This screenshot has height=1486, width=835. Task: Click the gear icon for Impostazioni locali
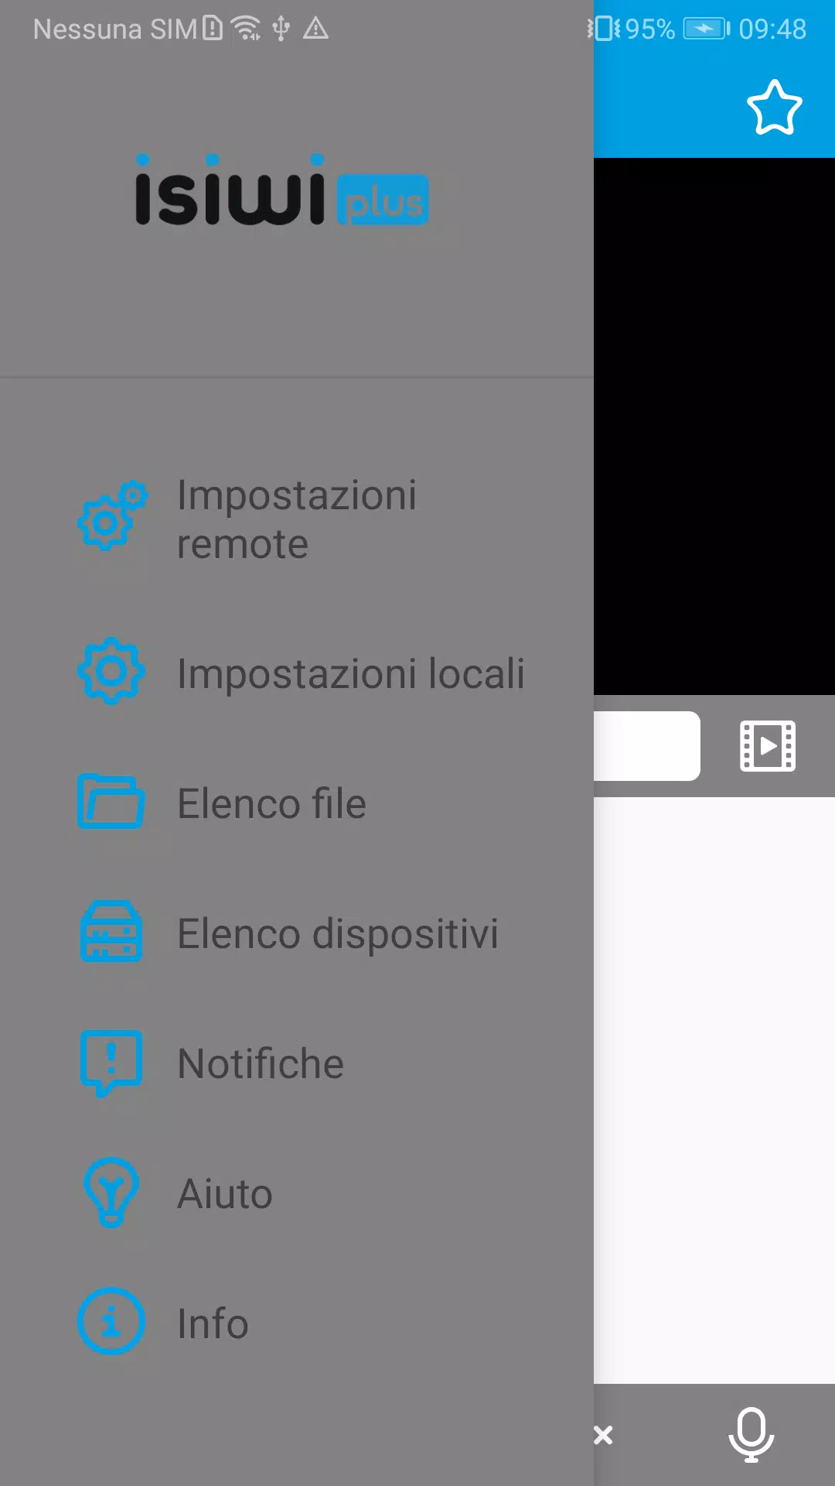[x=111, y=671]
